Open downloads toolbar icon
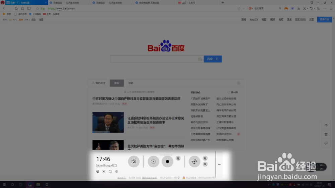 pos(299,8)
